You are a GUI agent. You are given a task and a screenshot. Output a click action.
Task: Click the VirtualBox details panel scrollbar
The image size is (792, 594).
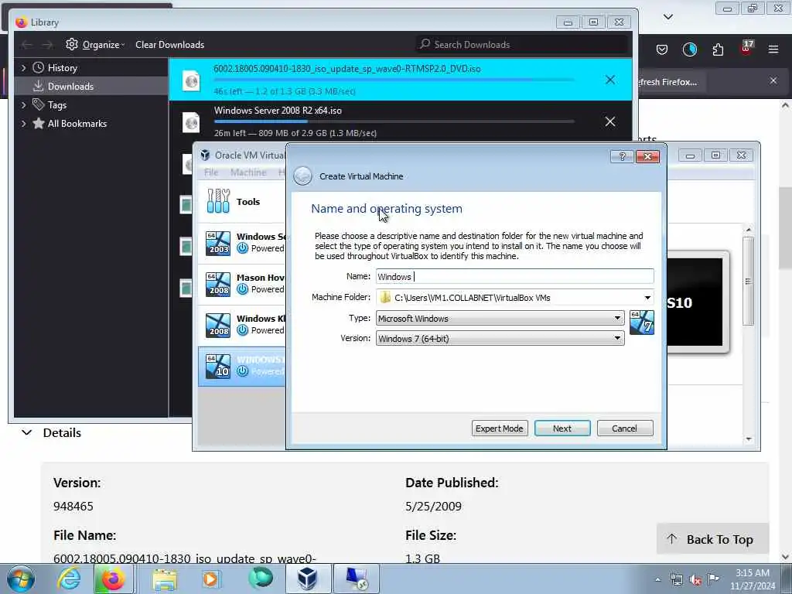[x=748, y=282]
